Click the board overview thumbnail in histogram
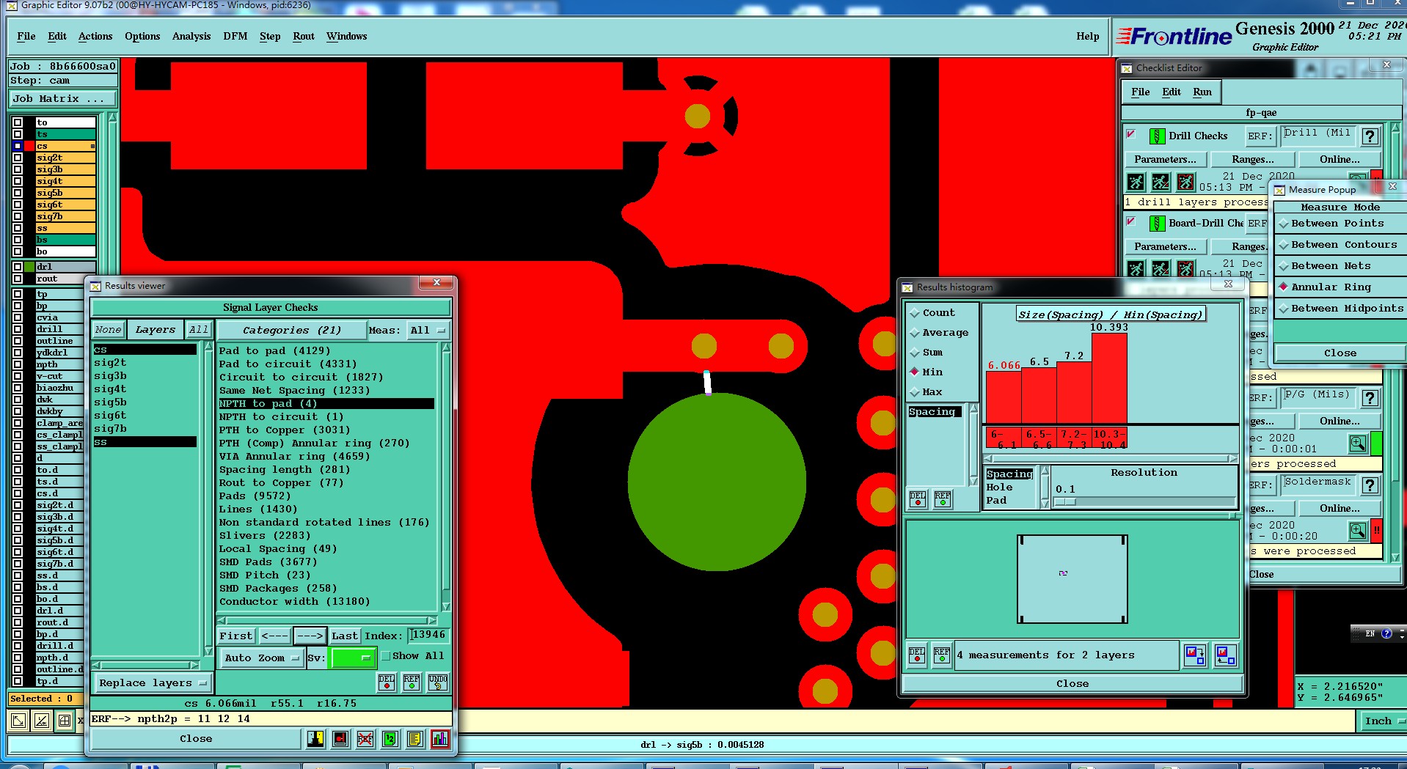The image size is (1407, 769). [1072, 579]
